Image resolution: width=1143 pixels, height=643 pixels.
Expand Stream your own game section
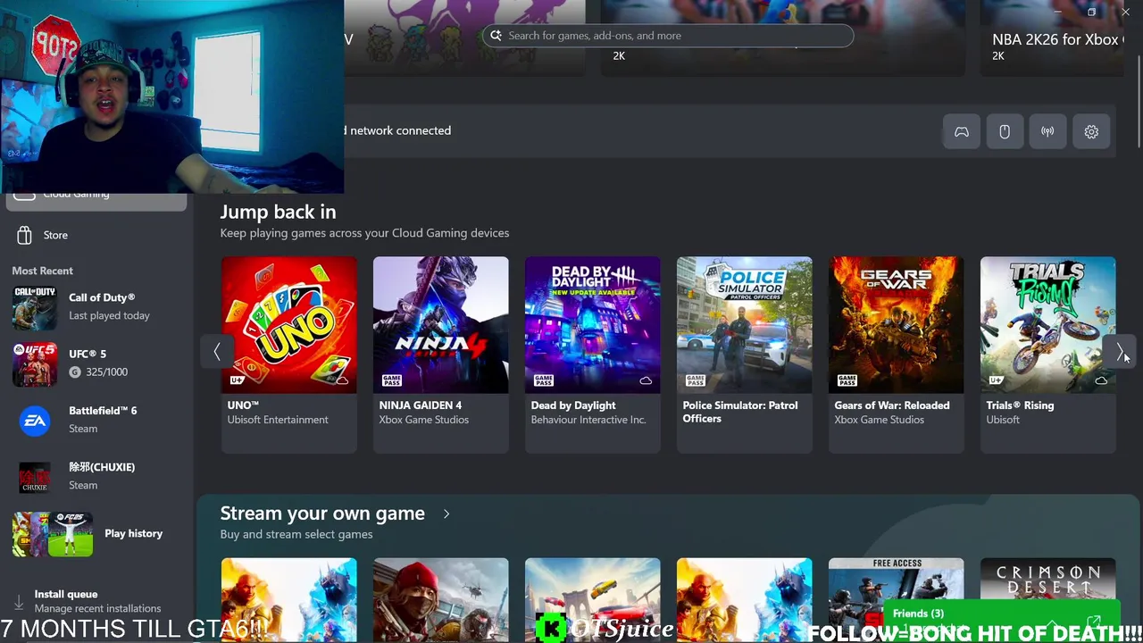click(x=446, y=514)
